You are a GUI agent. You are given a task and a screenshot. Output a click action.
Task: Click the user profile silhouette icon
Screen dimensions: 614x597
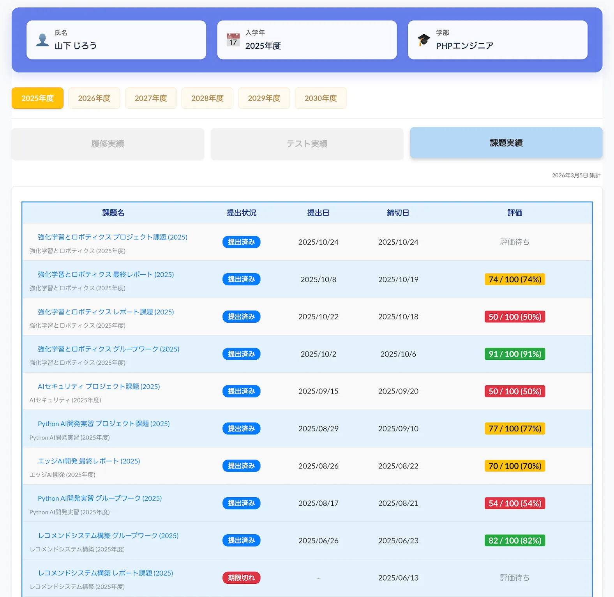(x=42, y=40)
